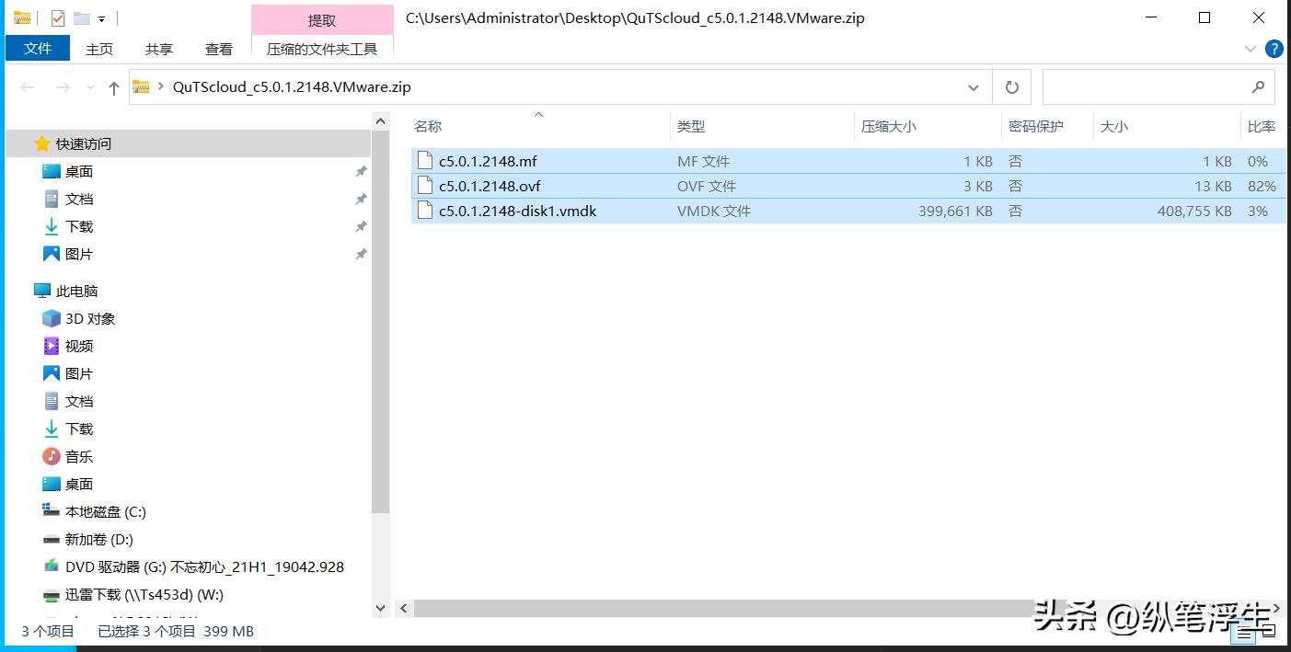
Task: Click the New folder quick access icon
Action: 81,17
